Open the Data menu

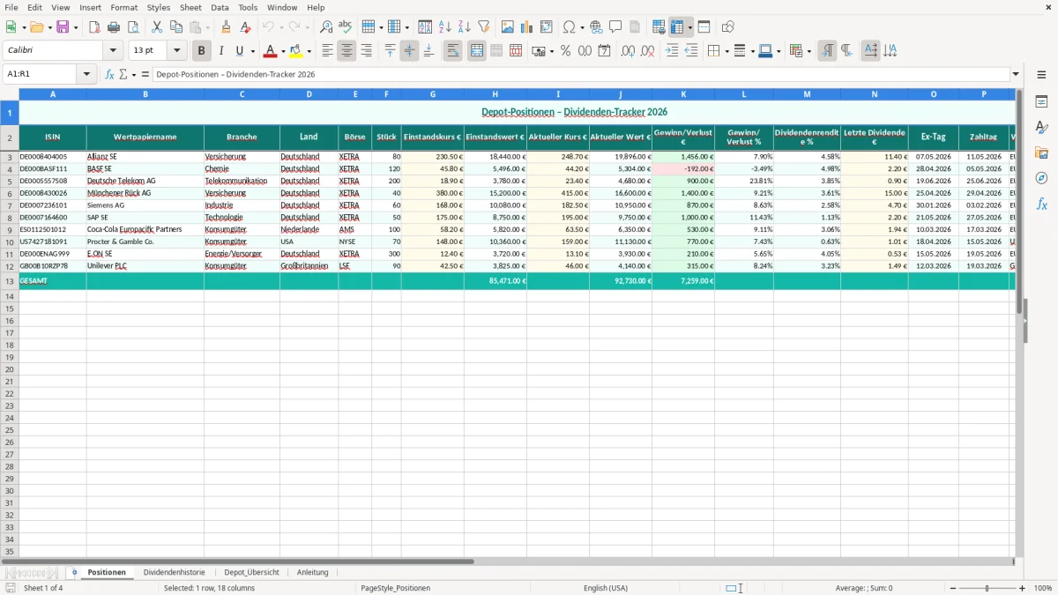click(220, 7)
